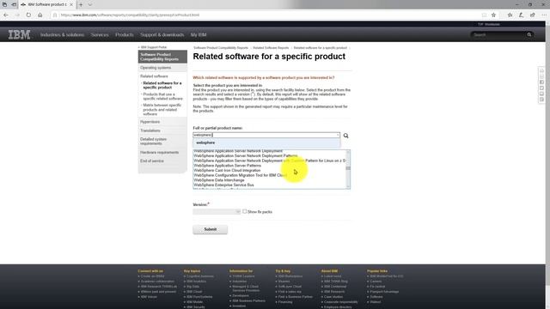Add page to favorites with star icon
Viewport: 550px width, 309px height.
(x=493, y=15)
